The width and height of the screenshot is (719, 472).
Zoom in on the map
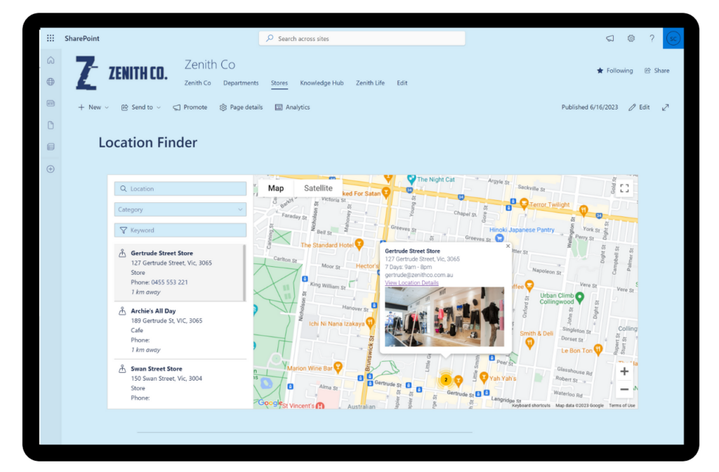624,371
